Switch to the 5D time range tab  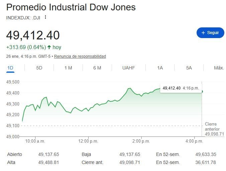coord(39,68)
